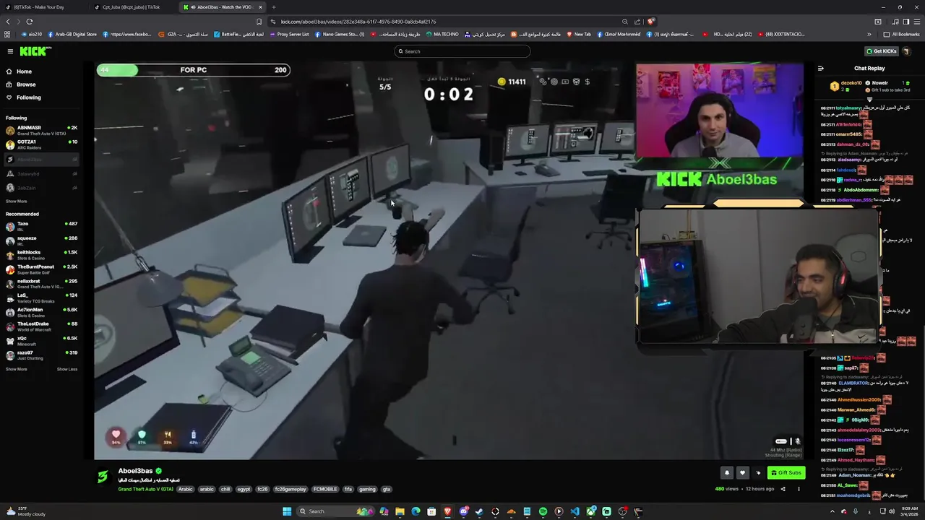Reload the page
Image resolution: width=925 pixels, height=520 pixels.
(29, 22)
